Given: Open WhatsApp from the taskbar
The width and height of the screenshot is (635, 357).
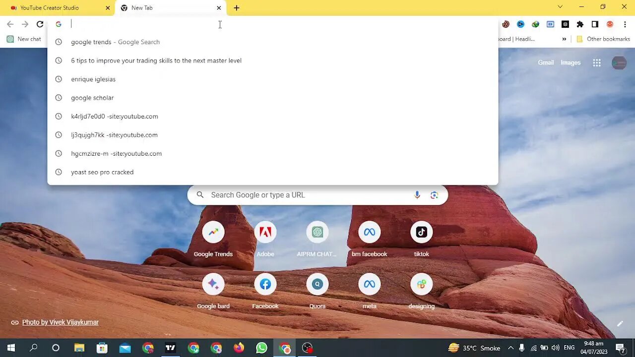Looking at the screenshot, I should click(x=262, y=348).
